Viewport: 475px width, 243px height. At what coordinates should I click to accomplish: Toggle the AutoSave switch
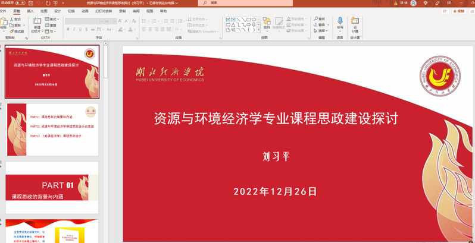pyautogui.click(x=19, y=3)
